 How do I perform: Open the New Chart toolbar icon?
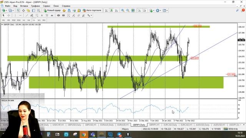(3, 10)
